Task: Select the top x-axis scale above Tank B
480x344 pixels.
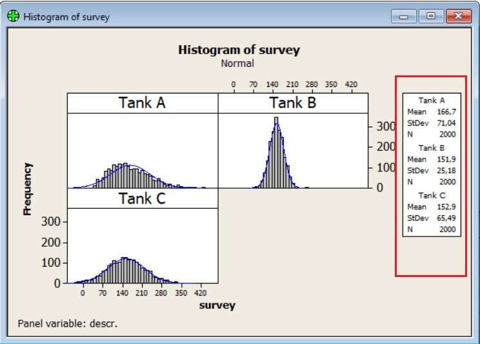Action: tap(295, 84)
